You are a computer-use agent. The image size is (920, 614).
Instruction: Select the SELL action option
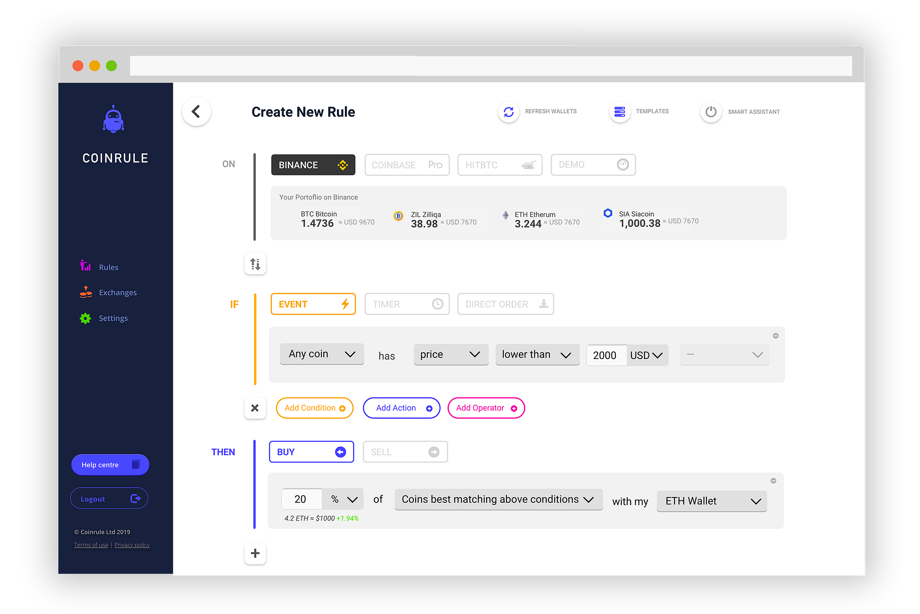[405, 452]
